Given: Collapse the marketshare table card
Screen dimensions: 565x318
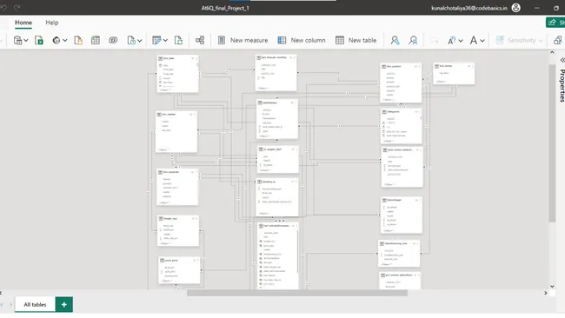Looking at the screenshot, I should point(264,136).
